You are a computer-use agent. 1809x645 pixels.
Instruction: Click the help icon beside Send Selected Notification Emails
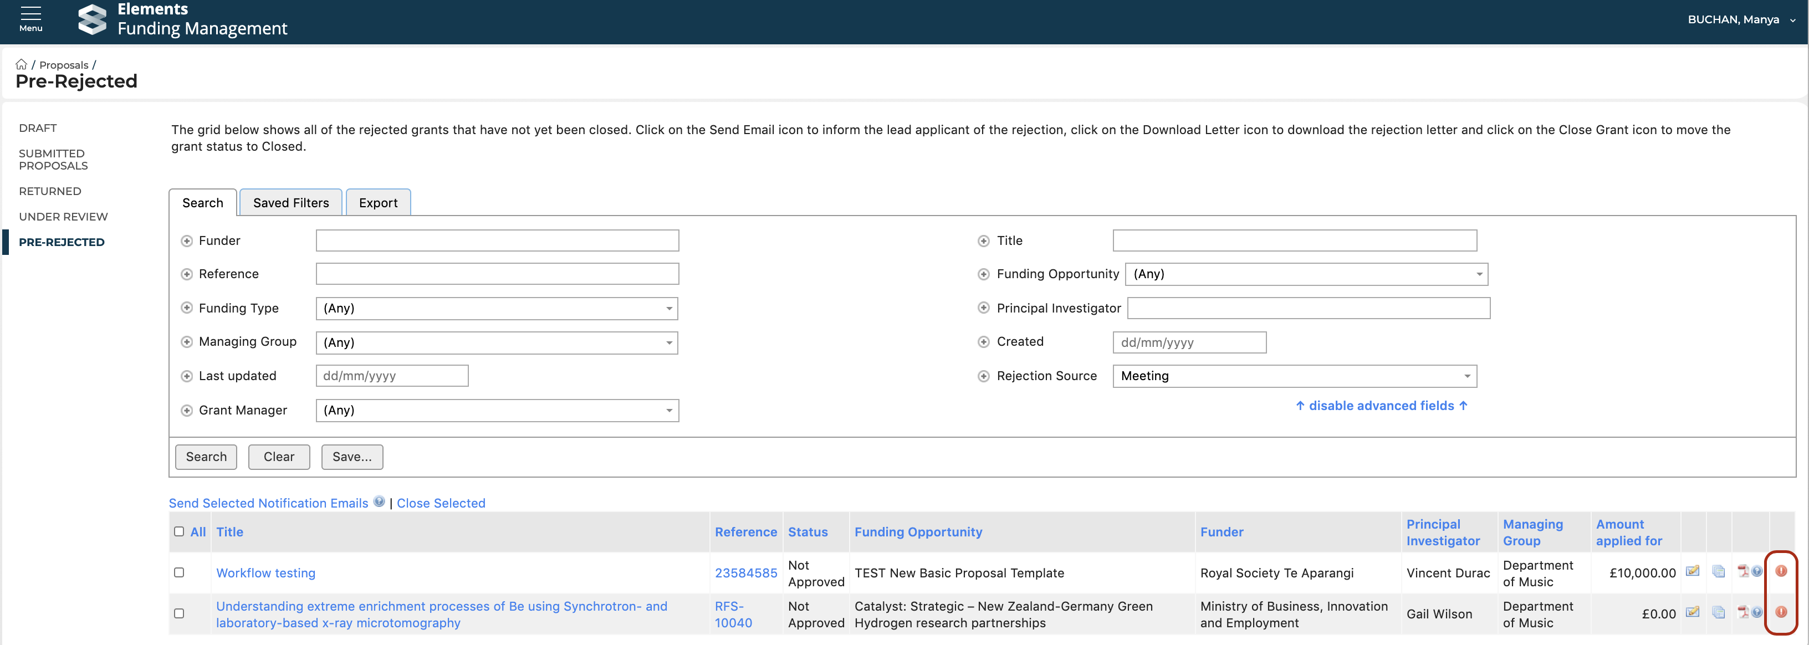tap(379, 502)
